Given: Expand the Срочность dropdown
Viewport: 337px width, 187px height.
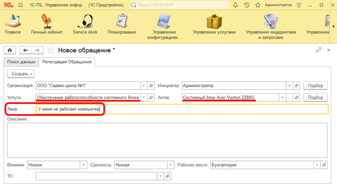Looking at the screenshot, I should point(171,165).
